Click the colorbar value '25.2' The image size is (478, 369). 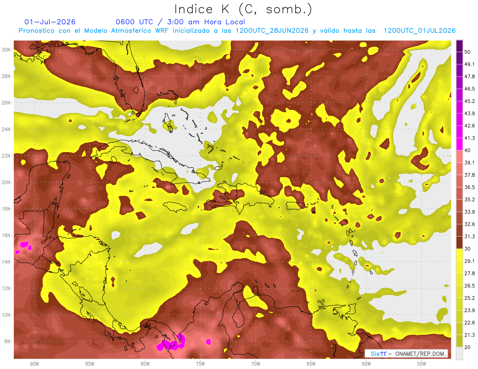470,298
